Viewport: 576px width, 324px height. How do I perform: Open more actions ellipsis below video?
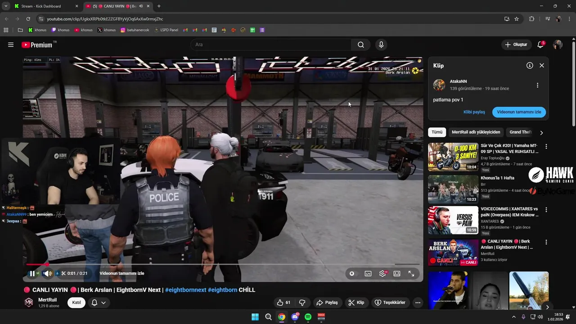pos(418,302)
